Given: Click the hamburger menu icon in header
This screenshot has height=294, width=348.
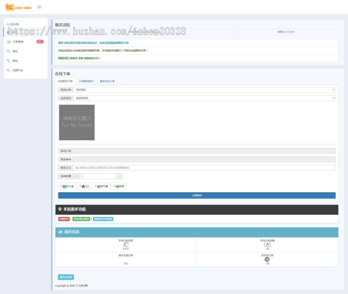Looking at the screenshot, I should 39,7.
